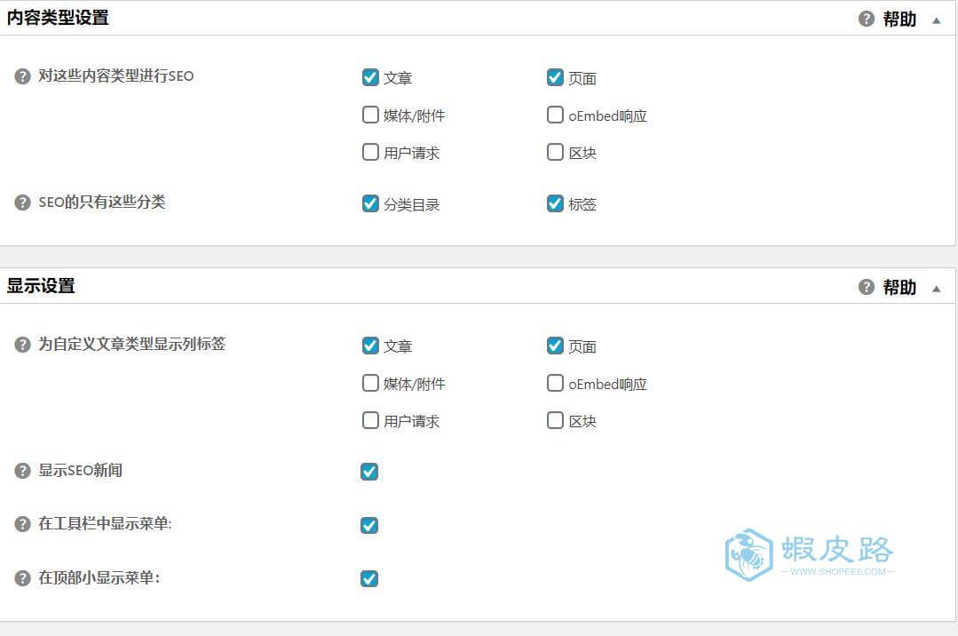
Task: Click help icon beside 对这些内容类型进行SEO
Action: [22, 76]
